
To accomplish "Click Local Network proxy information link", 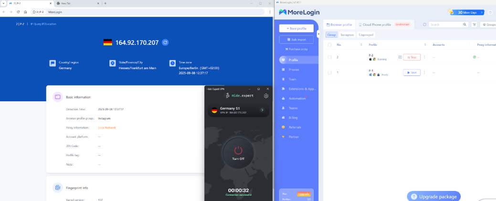I will (x=107, y=127).
